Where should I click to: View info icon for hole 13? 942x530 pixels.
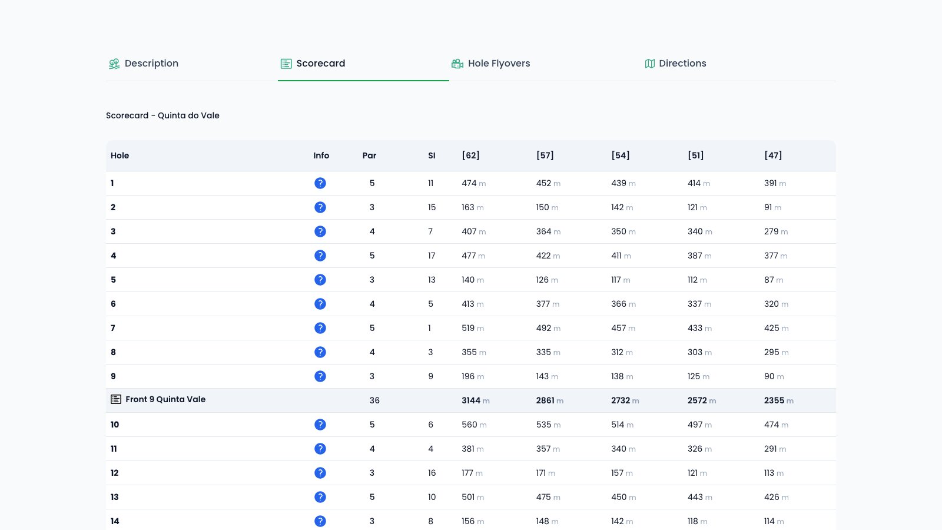click(320, 497)
